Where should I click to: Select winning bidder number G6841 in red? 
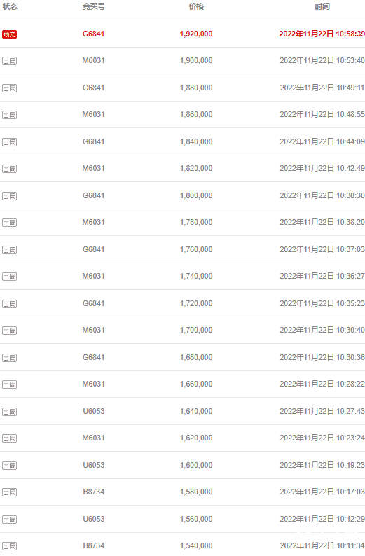coord(93,34)
